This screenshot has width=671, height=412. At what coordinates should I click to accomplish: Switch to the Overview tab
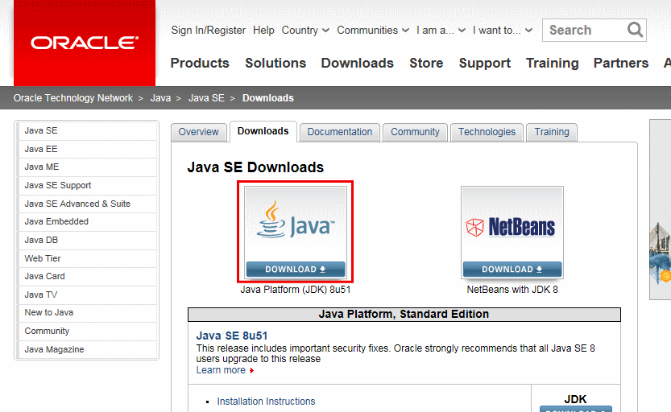(x=198, y=132)
